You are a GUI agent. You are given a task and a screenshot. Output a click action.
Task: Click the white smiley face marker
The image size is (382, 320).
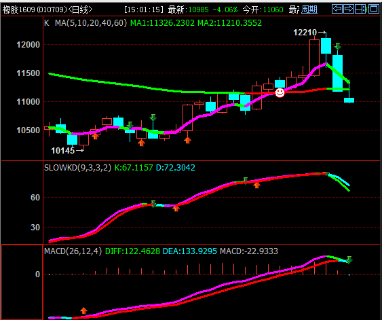click(x=280, y=92)
